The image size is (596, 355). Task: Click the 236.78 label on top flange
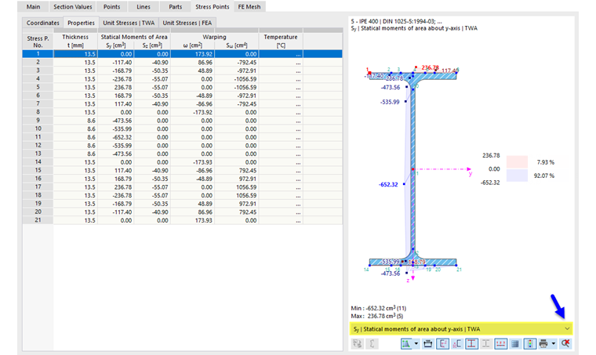click(431, 67)
